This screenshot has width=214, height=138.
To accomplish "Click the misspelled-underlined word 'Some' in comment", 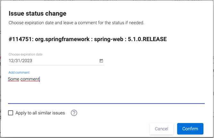I will 13,79.
